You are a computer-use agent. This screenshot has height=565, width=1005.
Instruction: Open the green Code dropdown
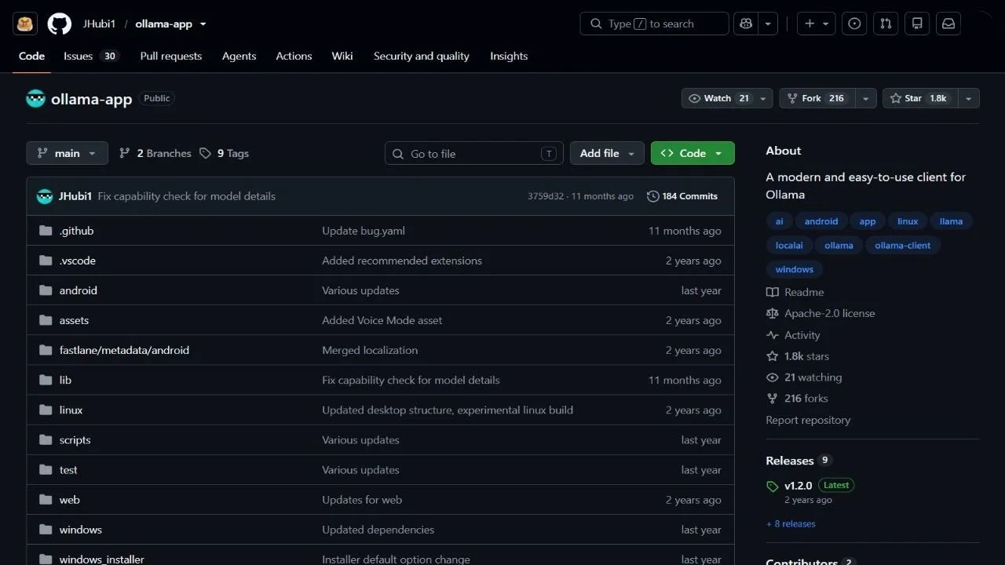point(693,153)
